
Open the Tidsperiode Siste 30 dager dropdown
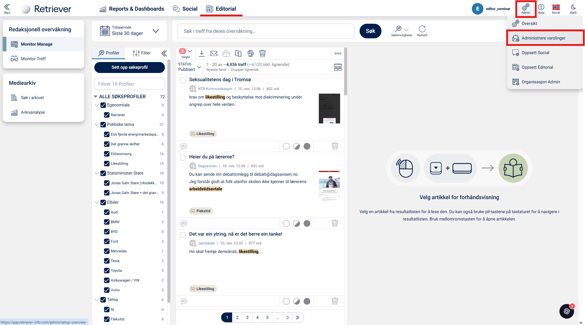tap(129, 31)
